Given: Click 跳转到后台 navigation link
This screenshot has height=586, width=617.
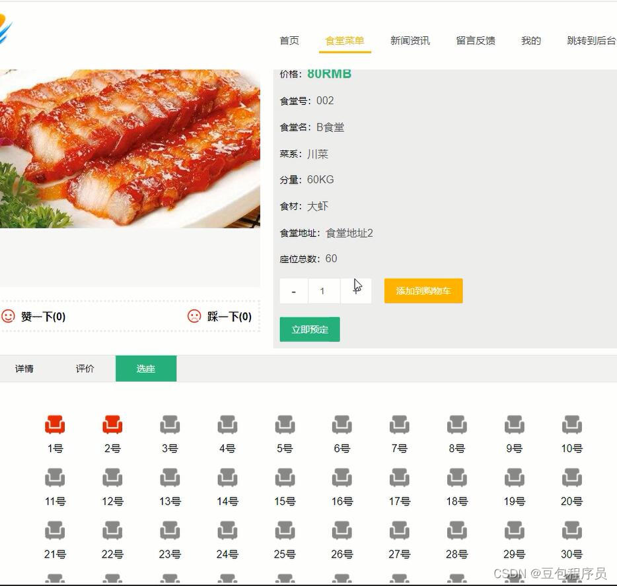Looking at the screenshot, I should [591, 40].
